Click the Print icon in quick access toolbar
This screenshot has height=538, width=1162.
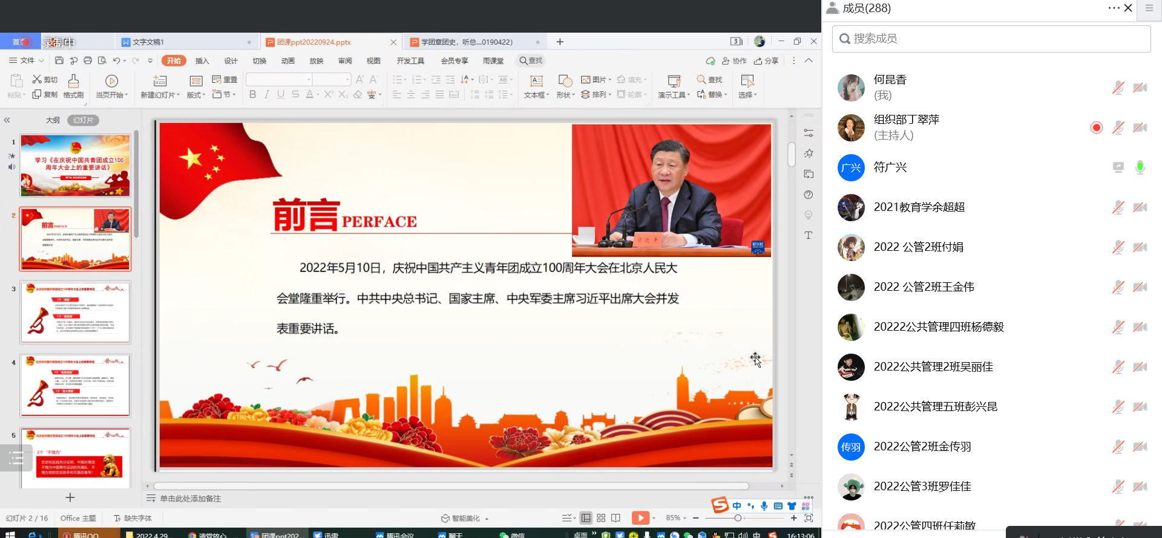pos(88,60)
